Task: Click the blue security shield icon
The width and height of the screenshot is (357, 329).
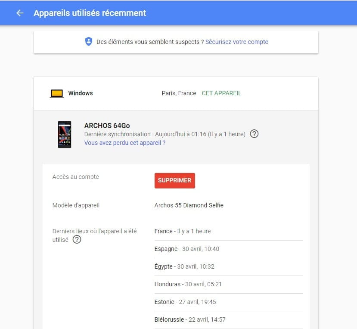Action: click(x=89, y=41)
